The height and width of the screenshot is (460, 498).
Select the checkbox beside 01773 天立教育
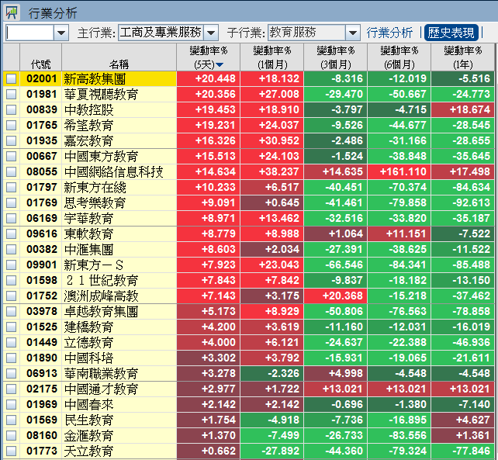click(11, 451)
